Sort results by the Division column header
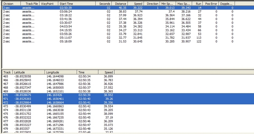Viewport: 254px width, 134px height. tap(11, 4)
